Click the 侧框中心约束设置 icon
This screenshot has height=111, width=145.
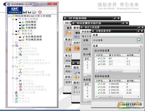(x=20, y=72)
